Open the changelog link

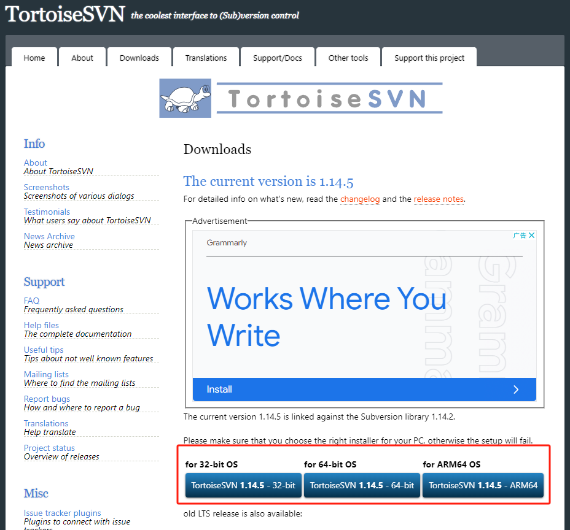coord(360,199)
